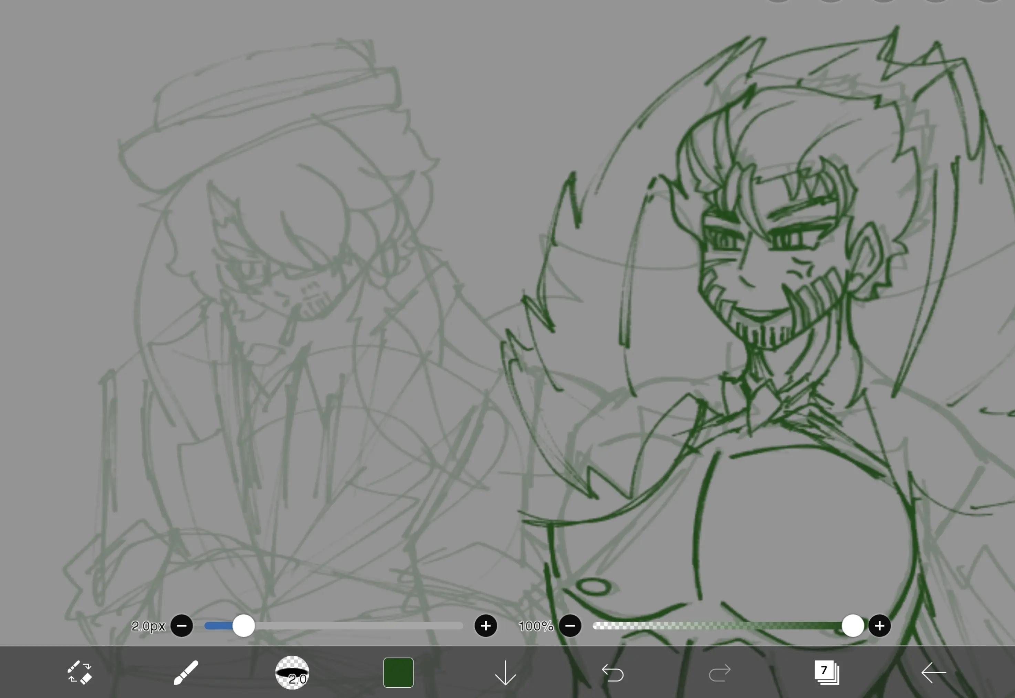Open the brush settings preview labeled 2.0
Viewport: 1015px width, 698px height.
292,673
